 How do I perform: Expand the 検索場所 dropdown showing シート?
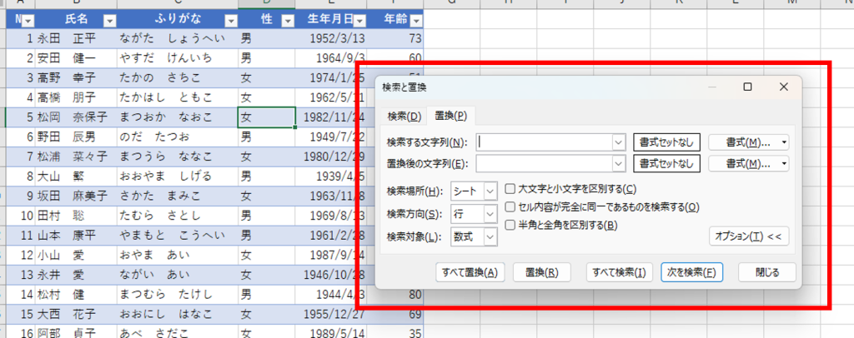tap(490, 191)
